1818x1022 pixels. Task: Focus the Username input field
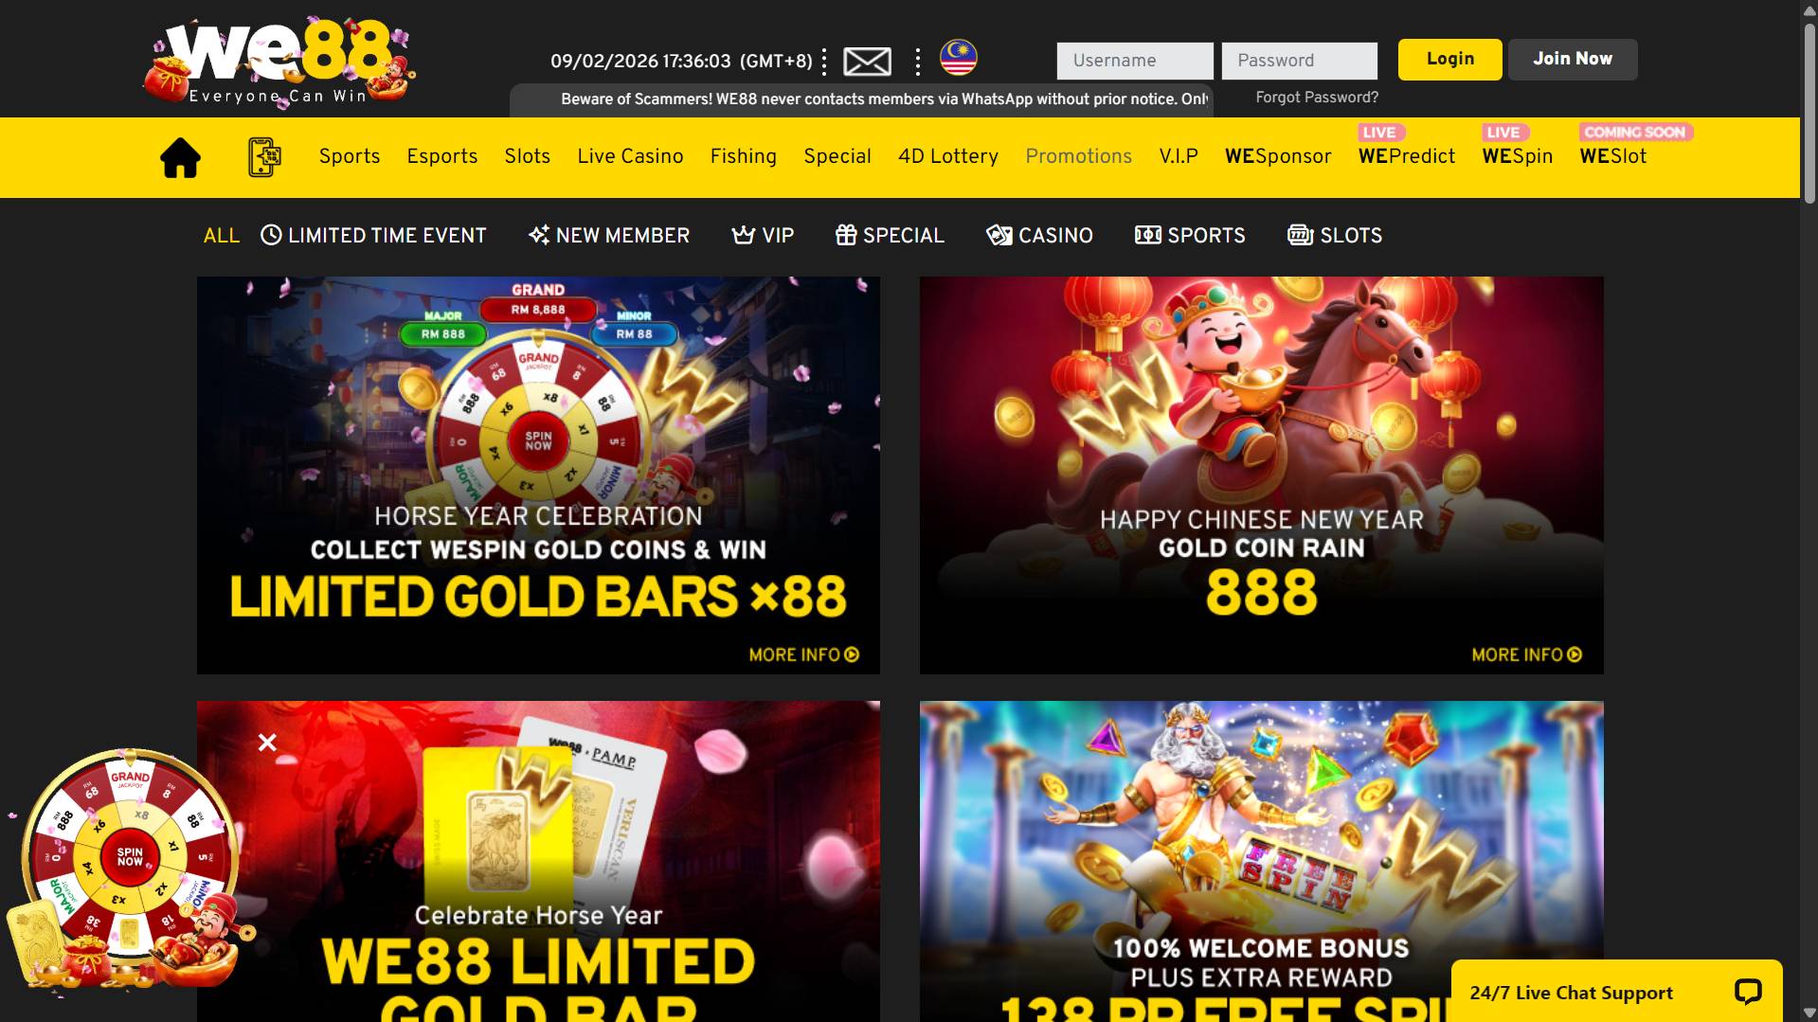tap(1135, 61)
